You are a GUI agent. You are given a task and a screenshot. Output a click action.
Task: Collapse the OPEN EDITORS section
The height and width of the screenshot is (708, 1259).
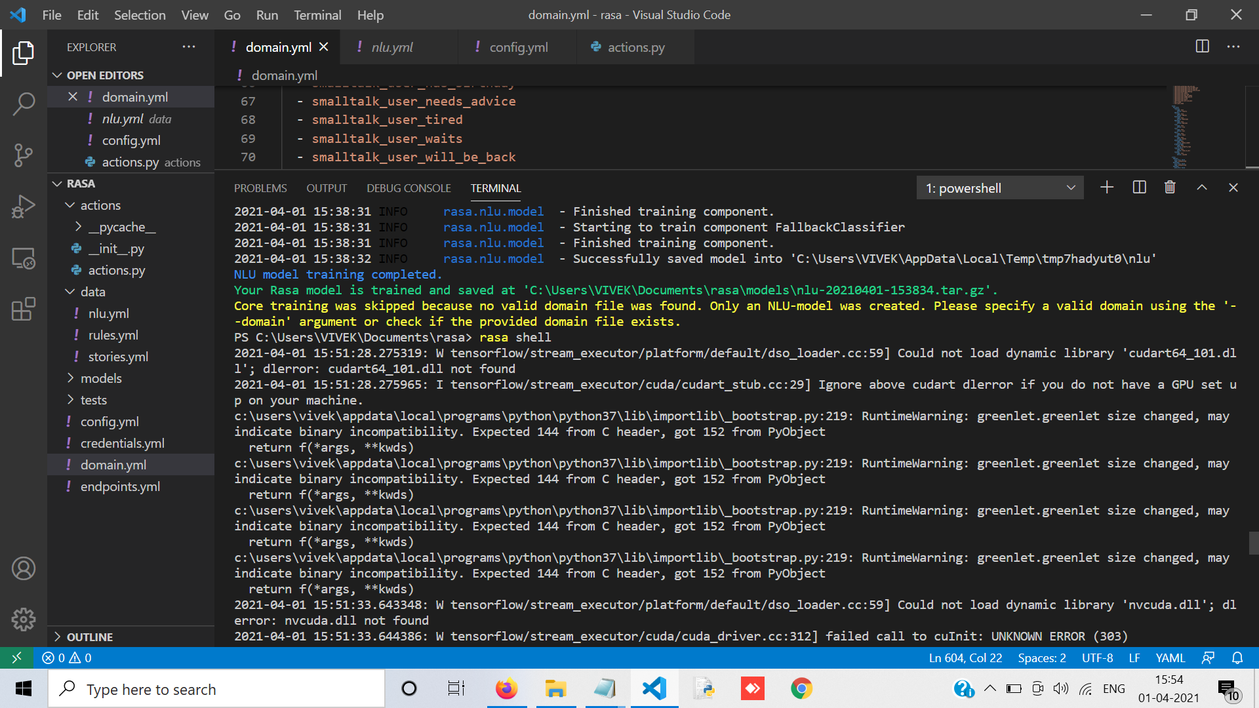(x=57, y=75)
